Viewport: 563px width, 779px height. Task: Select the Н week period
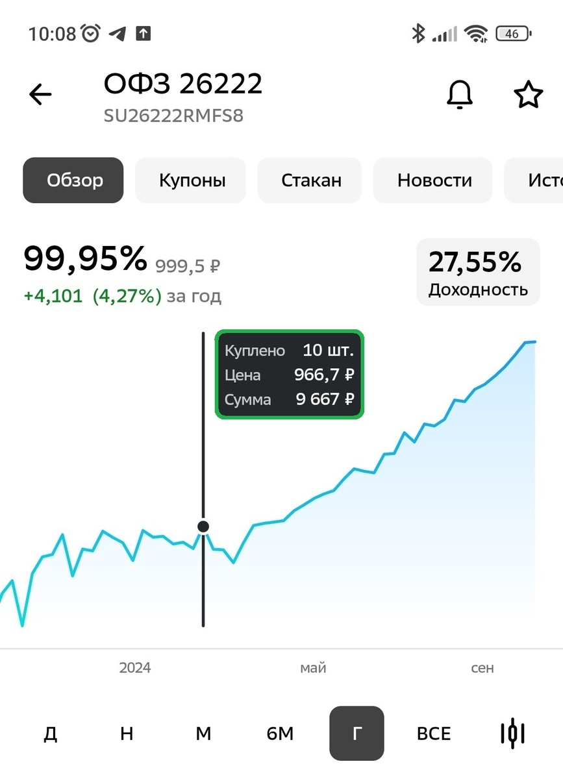pos(127,734)
